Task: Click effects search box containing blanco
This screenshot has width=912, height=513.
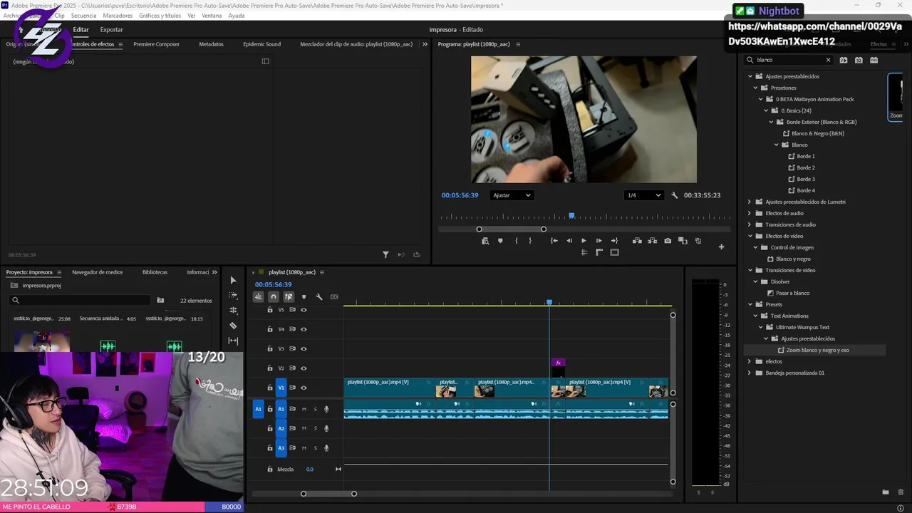Action: click(787, 60)
